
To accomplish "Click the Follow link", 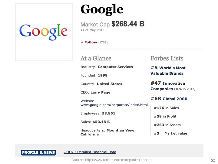I will click(x=91, y=43).
